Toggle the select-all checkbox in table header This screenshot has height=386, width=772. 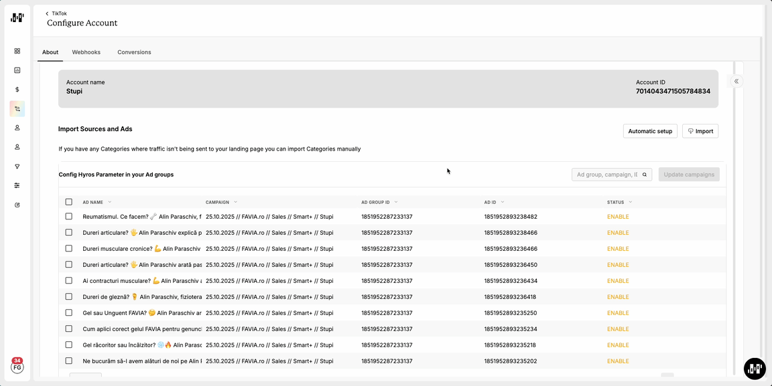[69, 202]
